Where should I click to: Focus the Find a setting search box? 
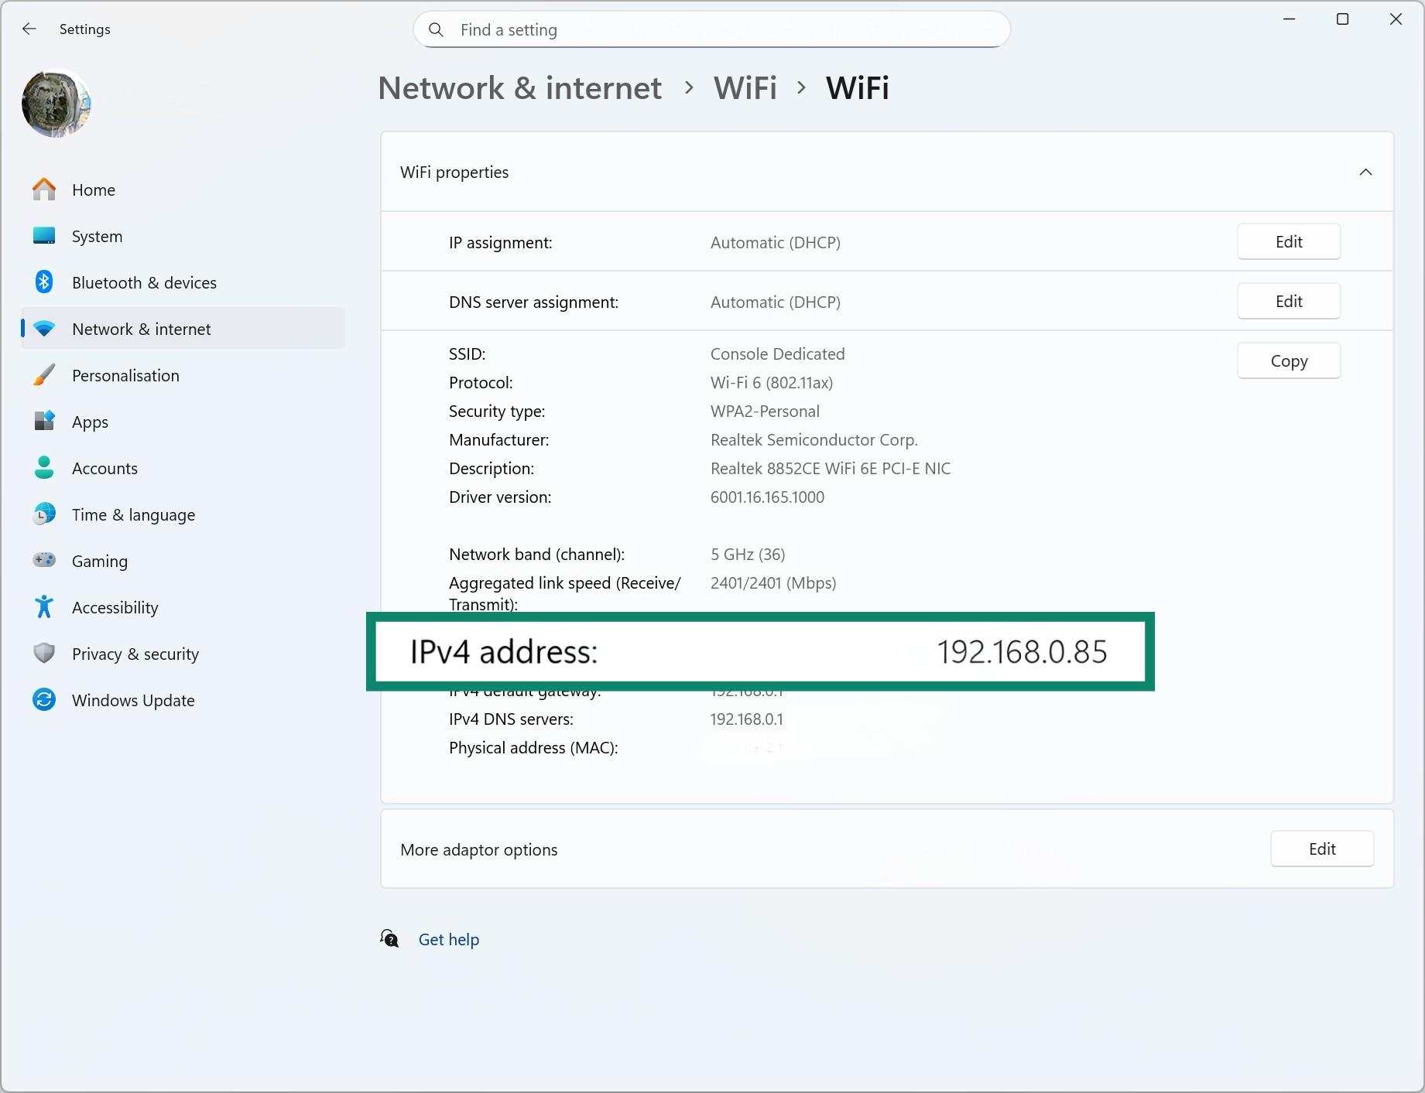click(711, 29)
